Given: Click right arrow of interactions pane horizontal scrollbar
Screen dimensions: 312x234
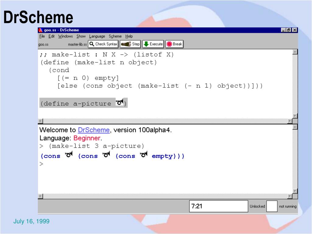Looking at the screenshot, I should point(290,197).
